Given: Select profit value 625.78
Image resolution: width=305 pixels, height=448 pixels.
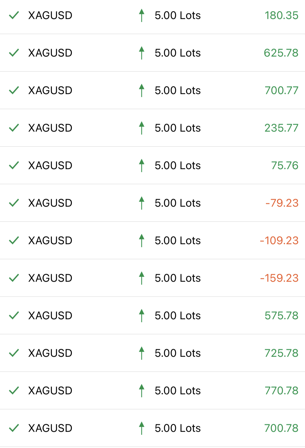Looking at the screenshot, I should tap(281, 53).
